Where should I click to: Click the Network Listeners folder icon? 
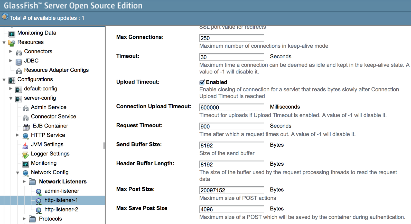(x=32, y=182)
